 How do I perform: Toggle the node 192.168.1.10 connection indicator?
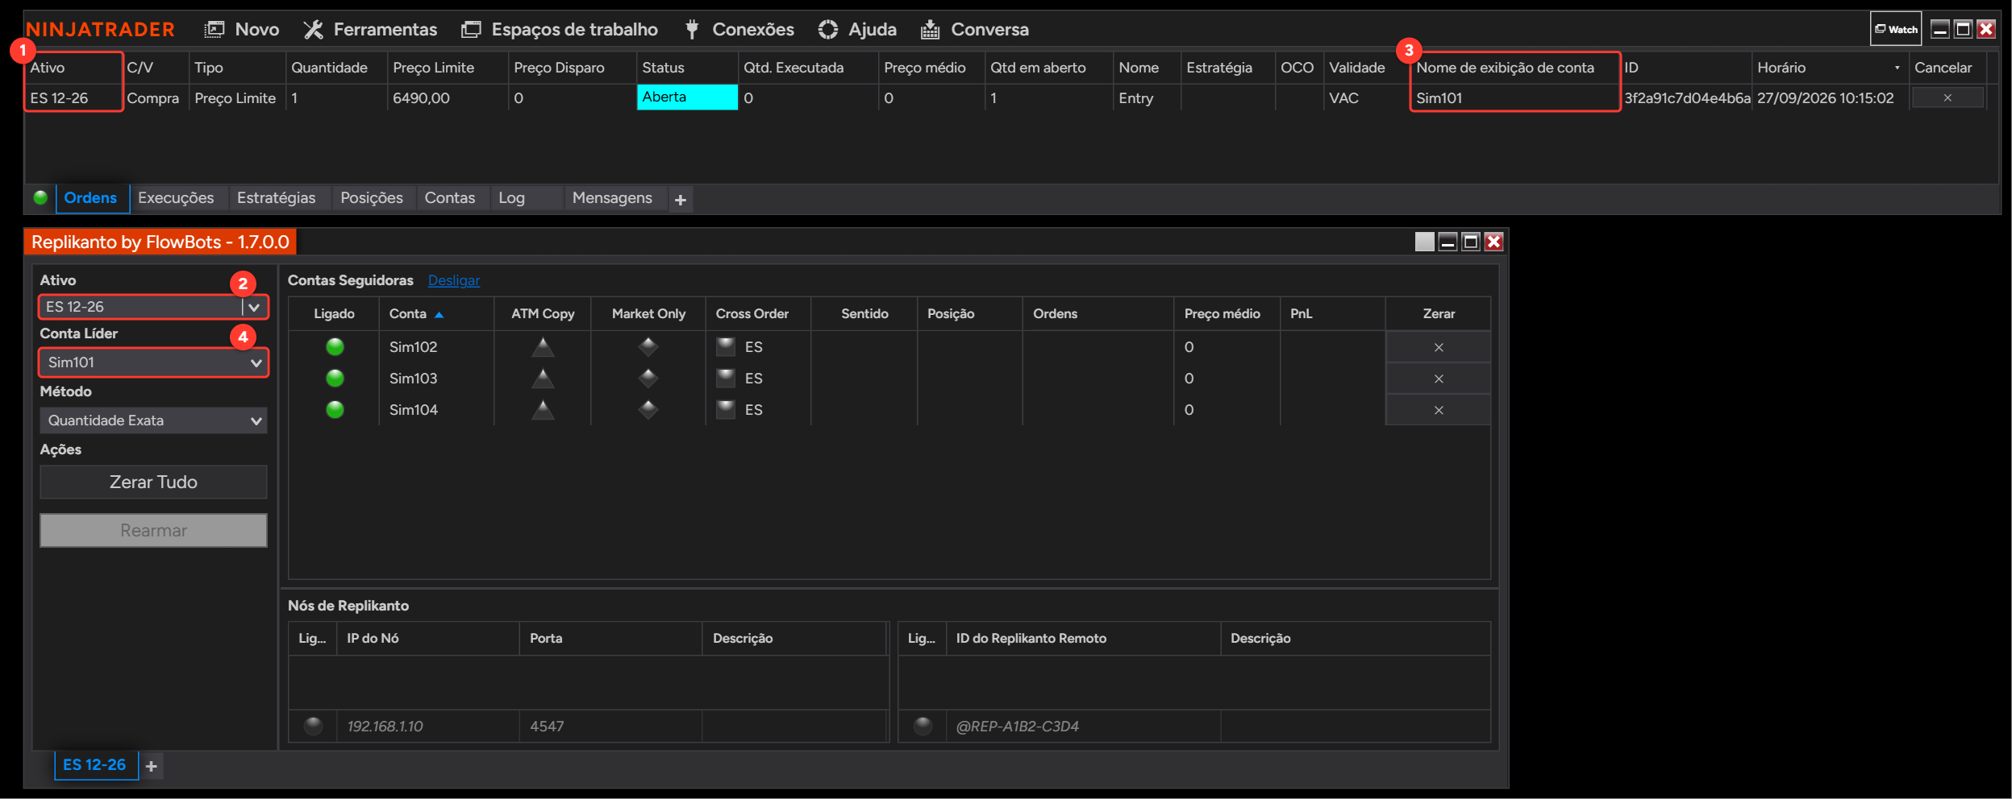coord(314,726)
